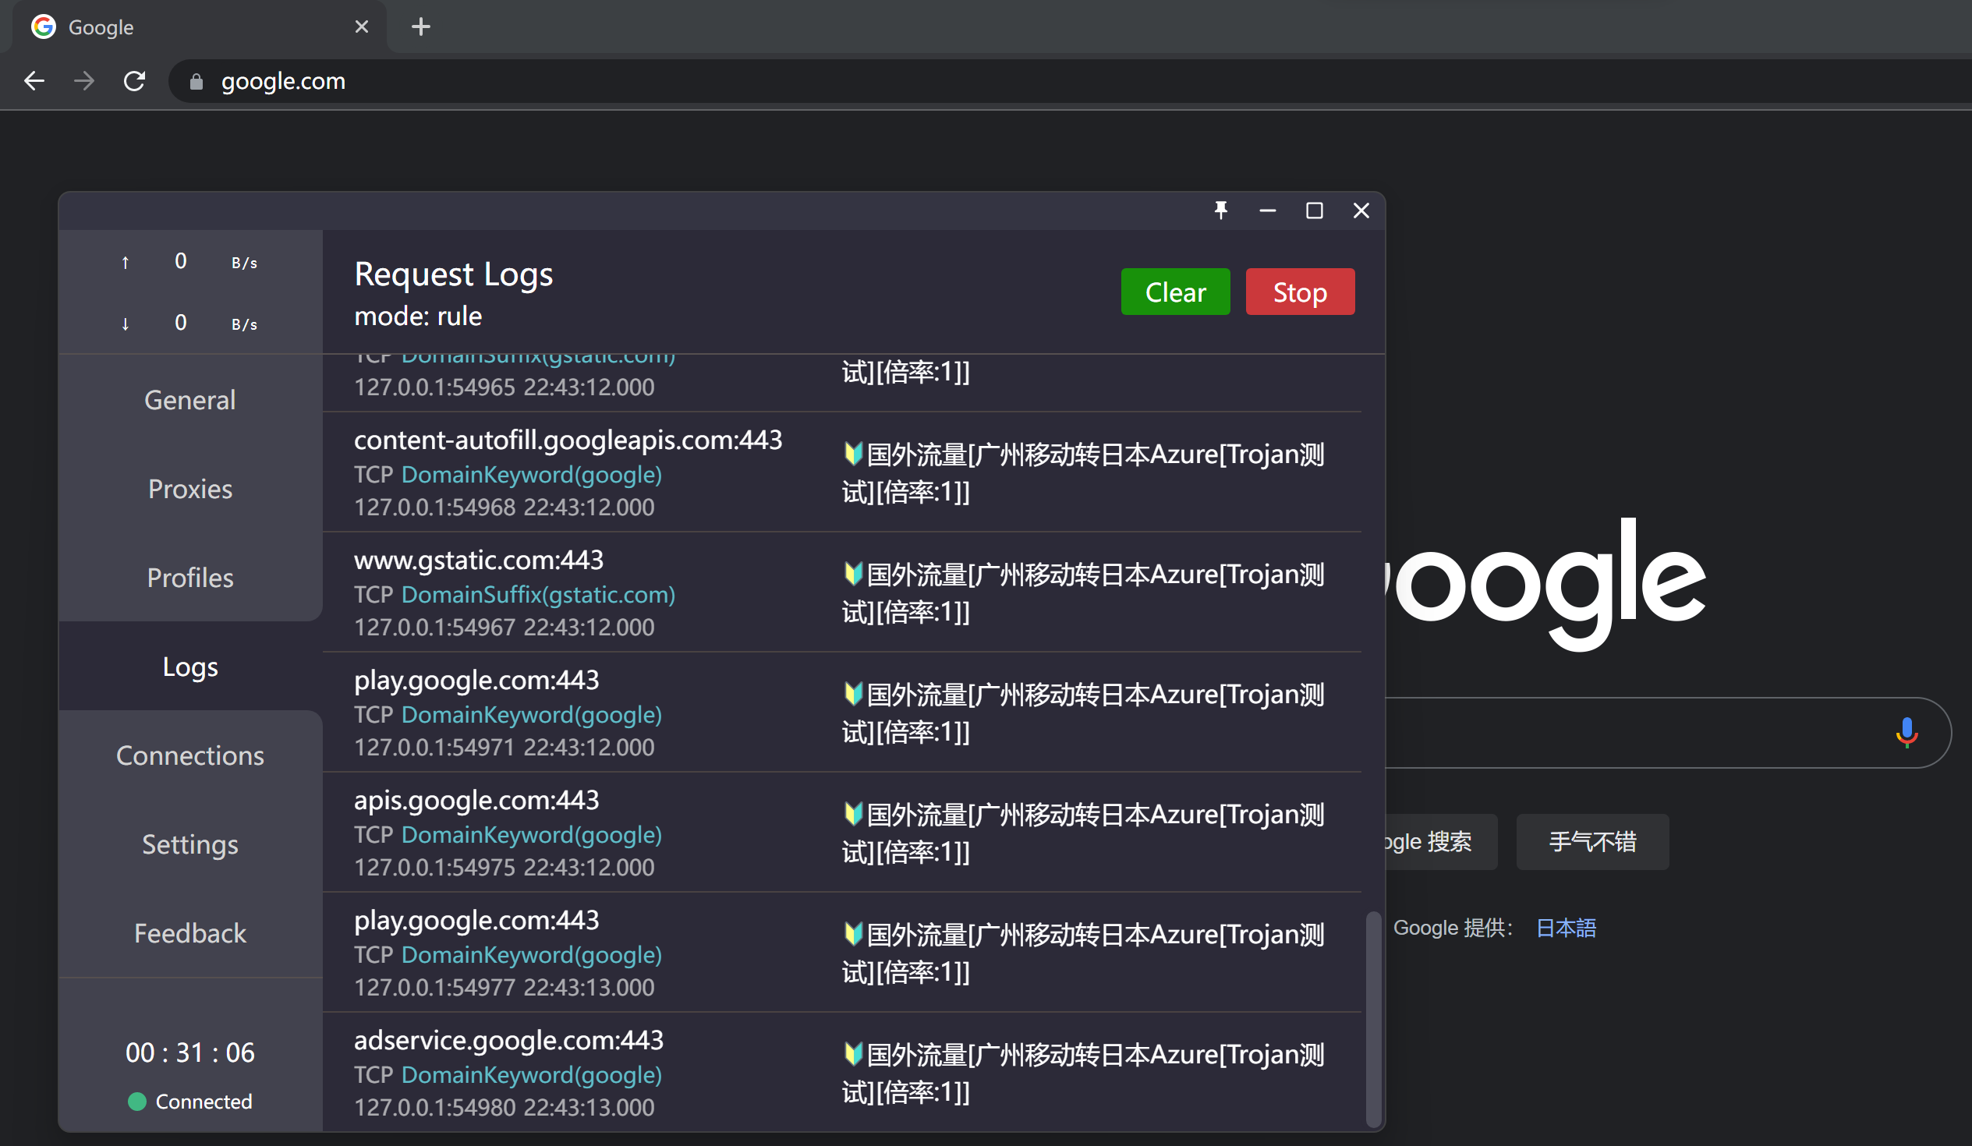This screenshot has height=1146, width=1972.
Task: Stop the request logging
Action: [x=1300, y=292]
